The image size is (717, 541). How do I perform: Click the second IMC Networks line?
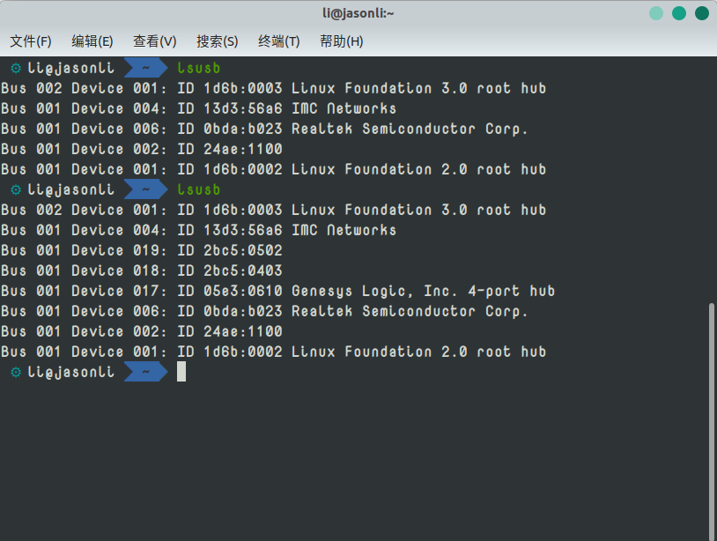coord(198,230)
